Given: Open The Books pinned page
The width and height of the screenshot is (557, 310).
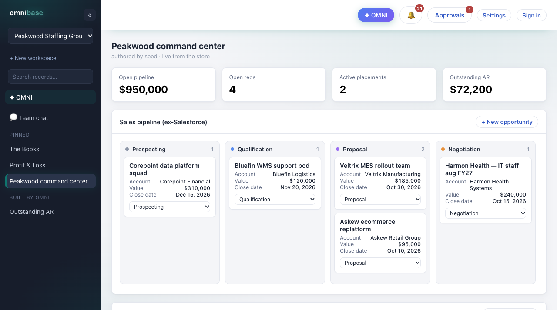Looking at the screenshot, I should [50, 149].
